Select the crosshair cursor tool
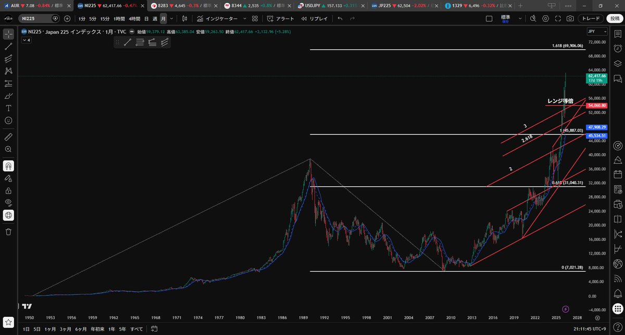625x335 pixels. [x=8, y=34]
